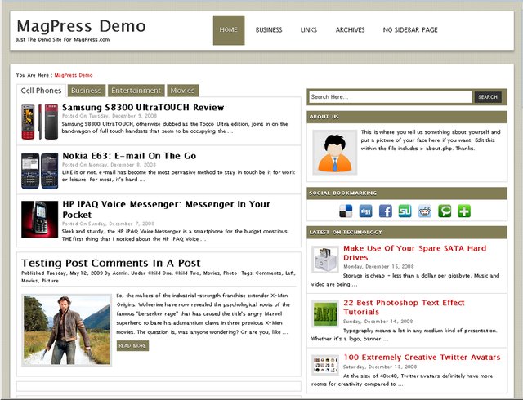Screen dimensions: 523x400
Task: Open the MagPress Demo site title
Action: pyautogui.click(x=81, y=26)
